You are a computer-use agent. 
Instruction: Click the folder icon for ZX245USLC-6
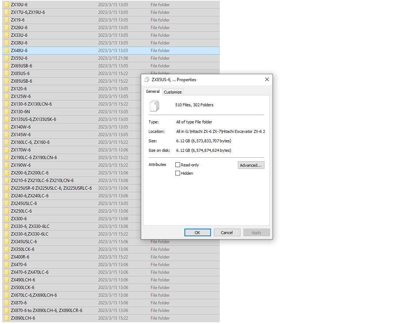tap(7, 204)
